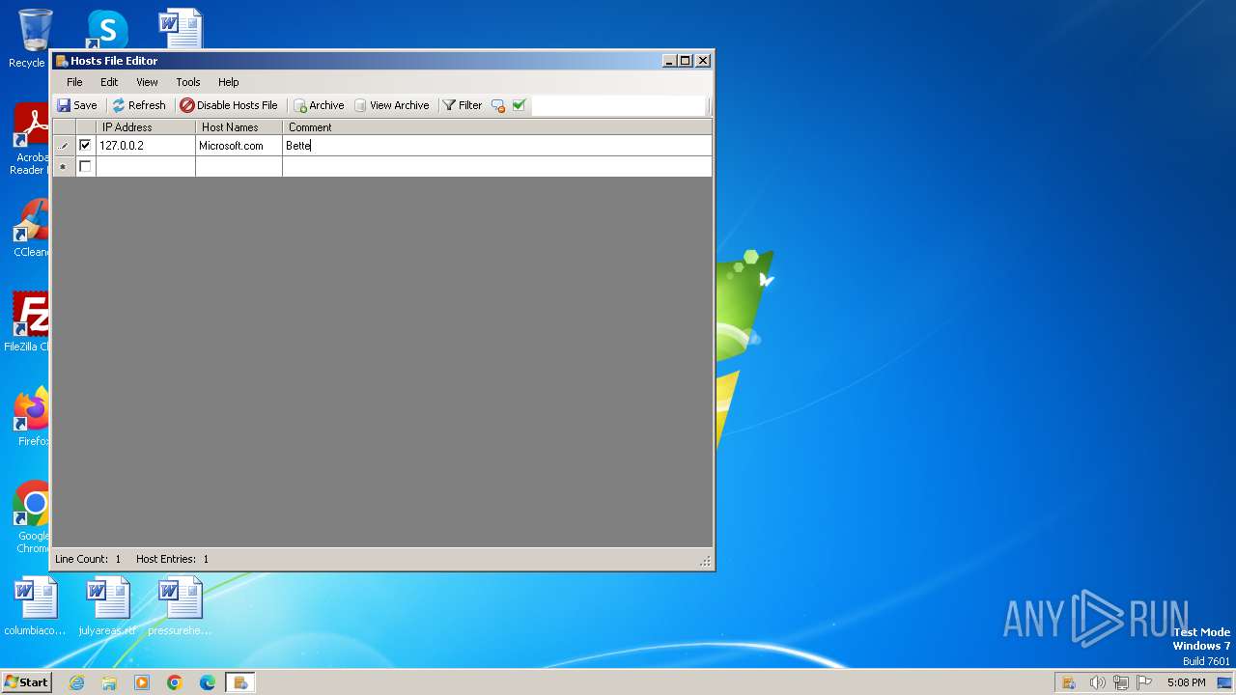Click the Archive toolbar button
The height and width of the screenshot is (695, 1236).
[x=319, y=105]
